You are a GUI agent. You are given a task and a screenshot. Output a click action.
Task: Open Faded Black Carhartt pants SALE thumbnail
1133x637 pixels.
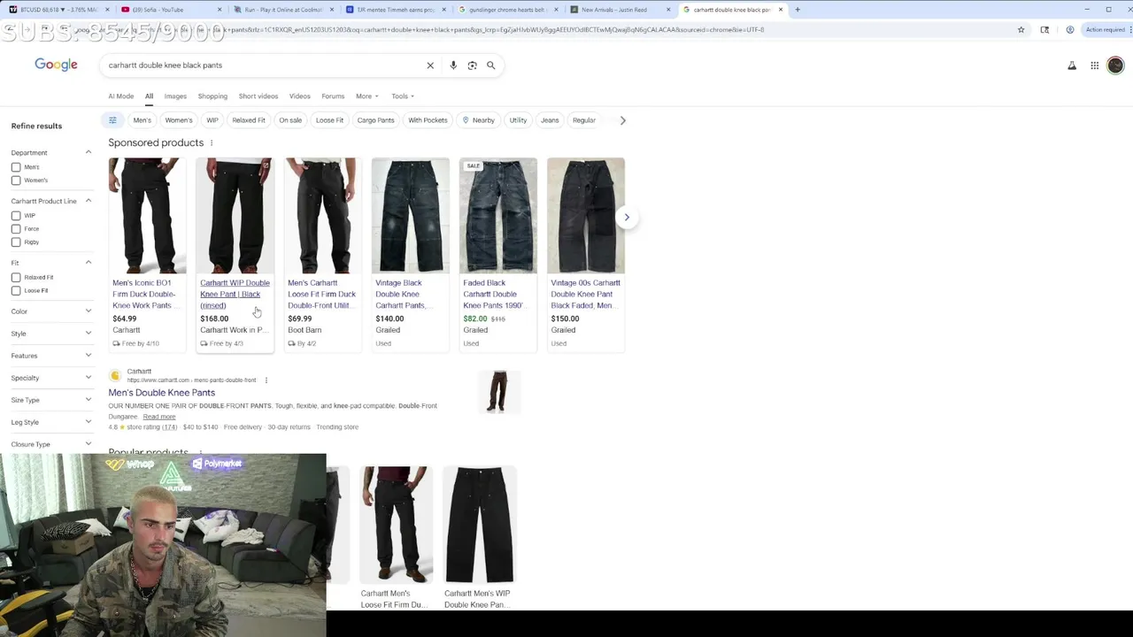pyautogui.click(x=497, y=216)
